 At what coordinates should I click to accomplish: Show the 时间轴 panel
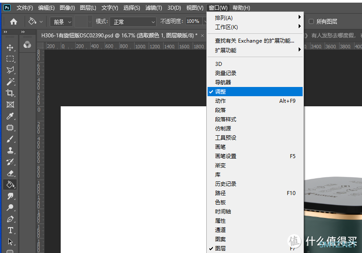click(255, 211)
